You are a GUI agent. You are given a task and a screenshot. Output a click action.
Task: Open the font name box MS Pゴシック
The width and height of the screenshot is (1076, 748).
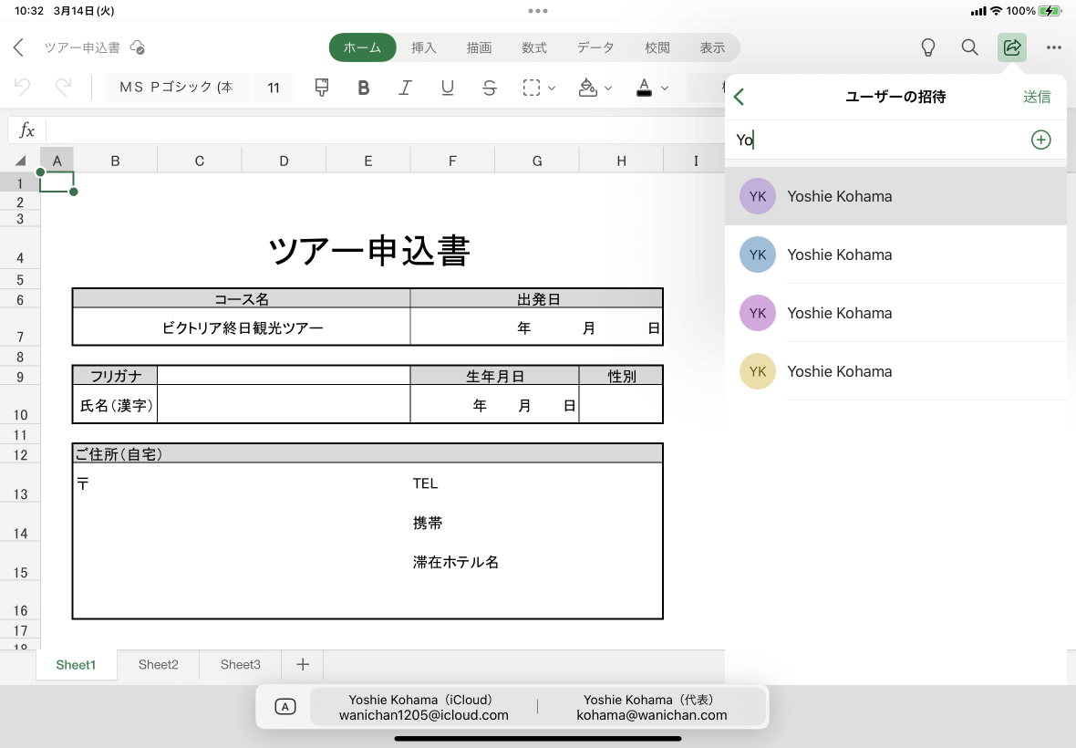coord(177,88)
